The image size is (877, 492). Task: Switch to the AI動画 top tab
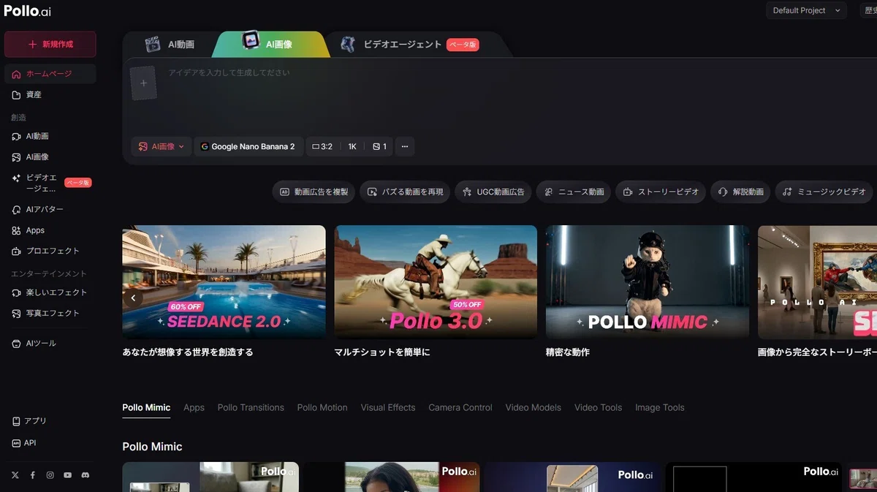(170, 45)
